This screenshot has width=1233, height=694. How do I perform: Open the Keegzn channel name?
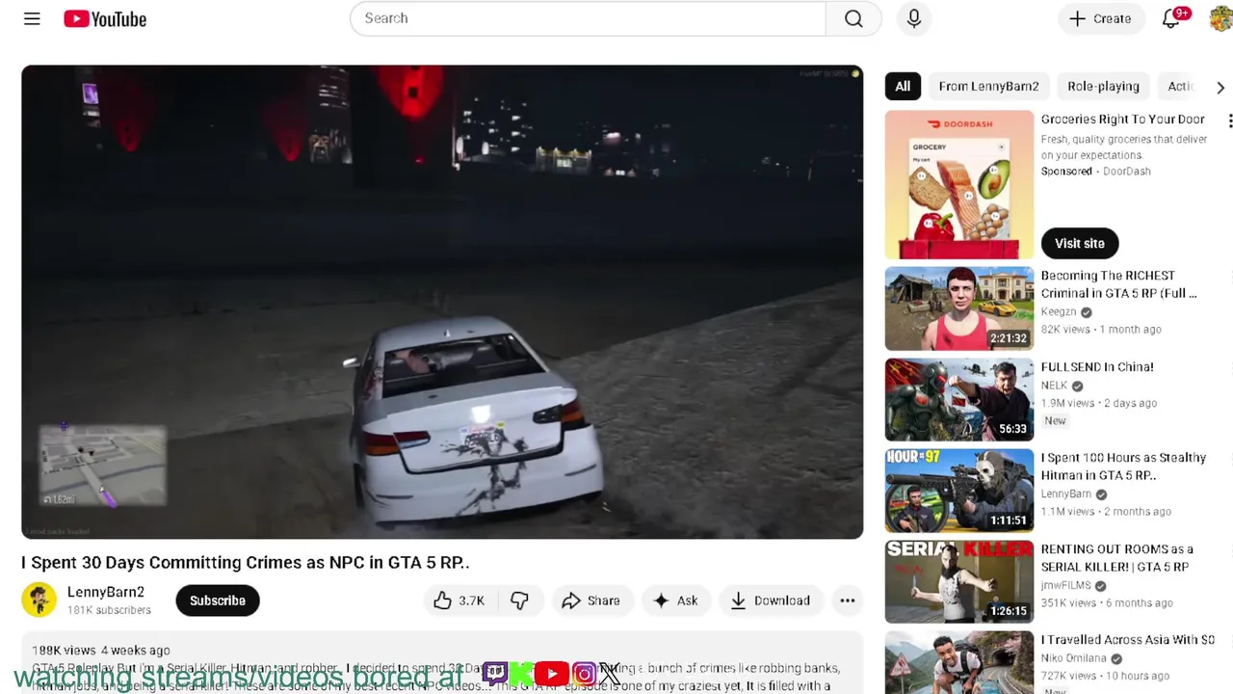coord(1058,311)
